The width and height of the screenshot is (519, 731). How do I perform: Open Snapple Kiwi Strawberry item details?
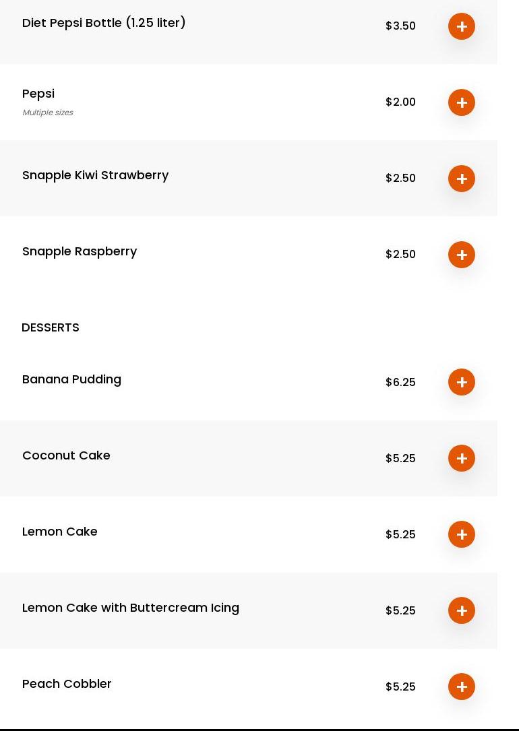(x=95, y=175)
